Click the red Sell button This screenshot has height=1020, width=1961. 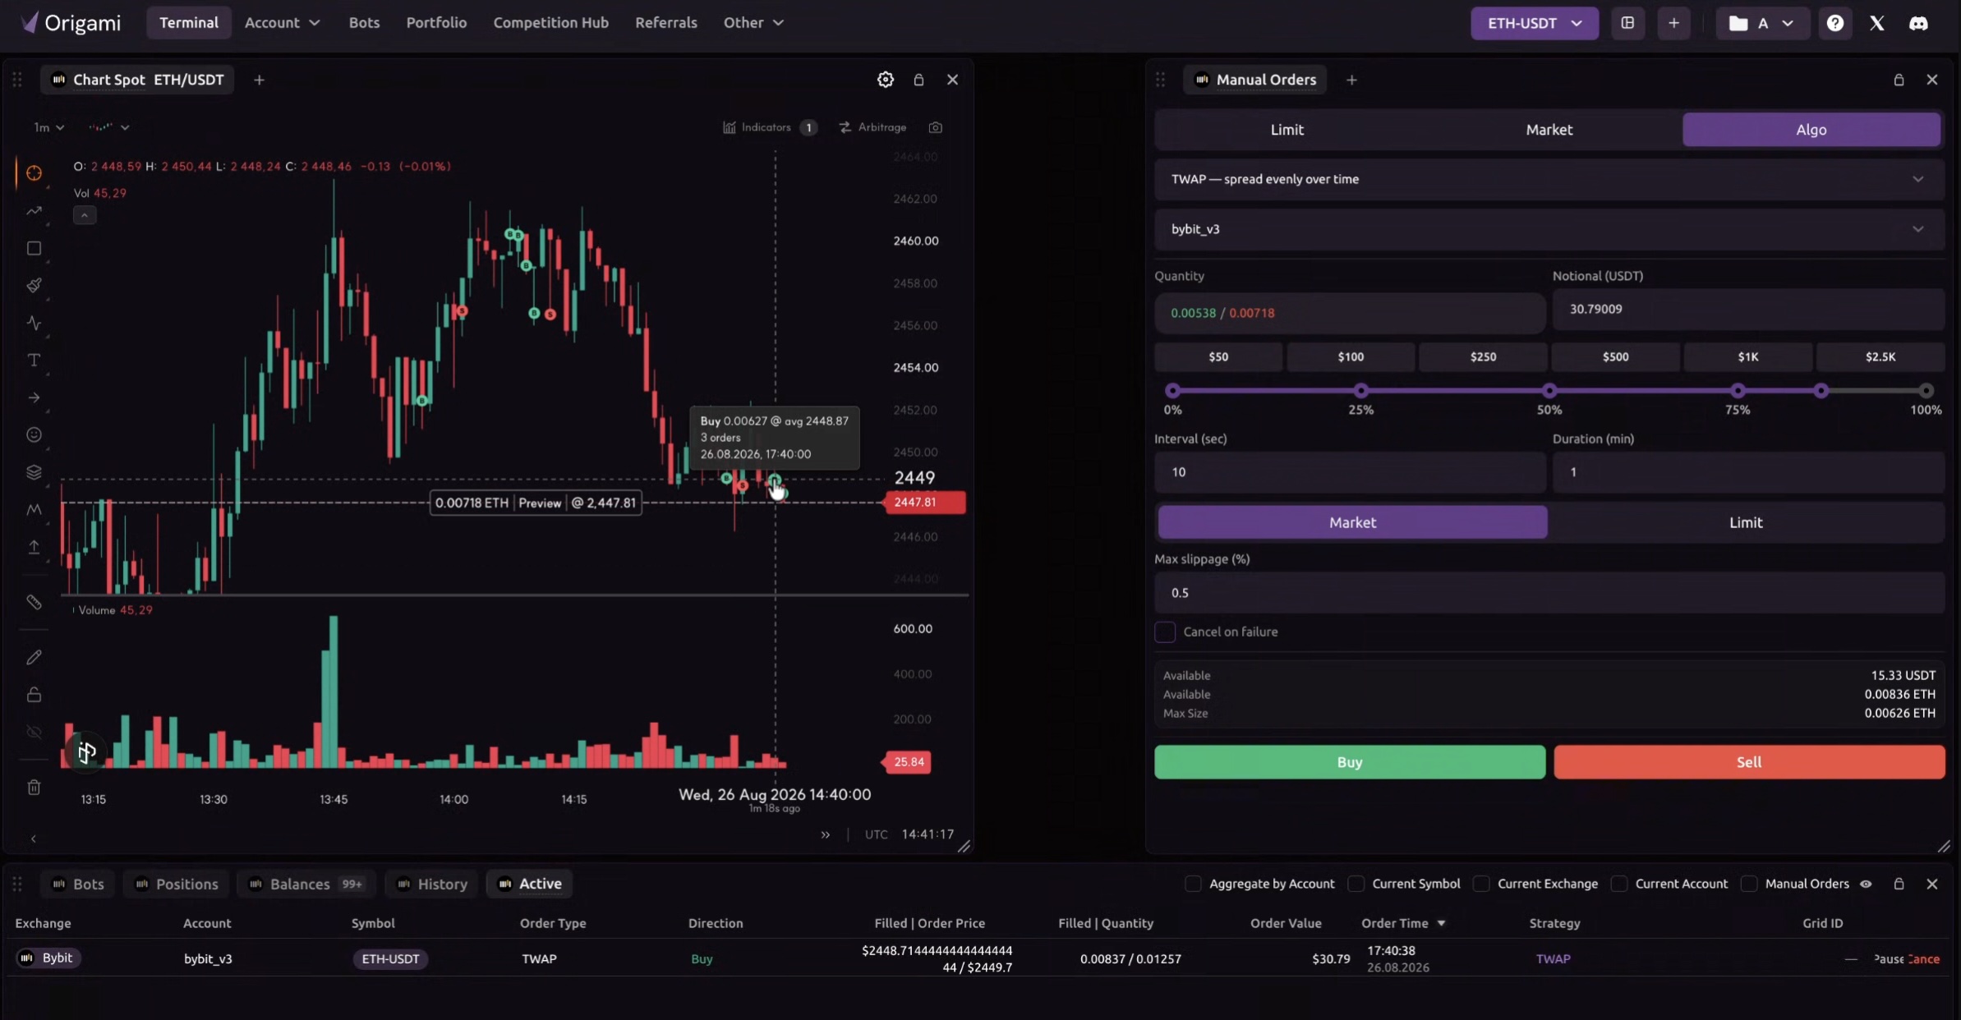pyautogui.click(x=1748, y=762)
